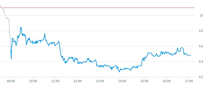Click the 9.8 price axis label

201,31
